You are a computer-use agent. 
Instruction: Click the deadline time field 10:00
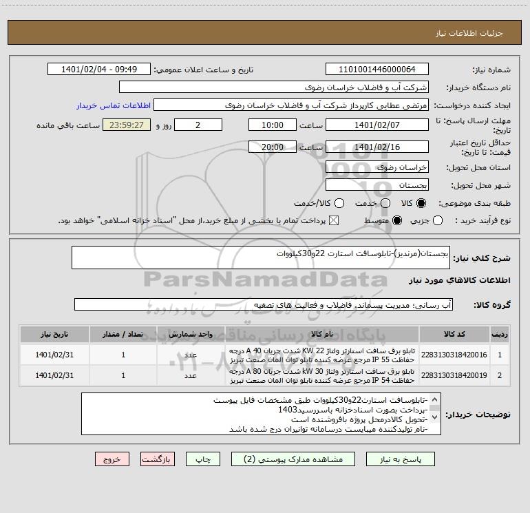click(x=273, y=125)
